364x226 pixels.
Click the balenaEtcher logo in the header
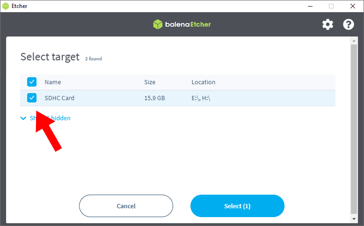click(x=182, y=24)
